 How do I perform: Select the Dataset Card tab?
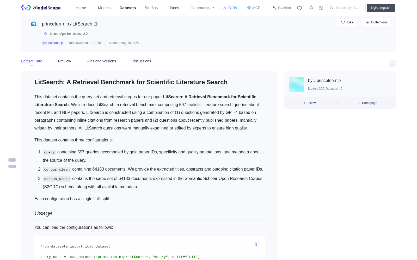32,61
